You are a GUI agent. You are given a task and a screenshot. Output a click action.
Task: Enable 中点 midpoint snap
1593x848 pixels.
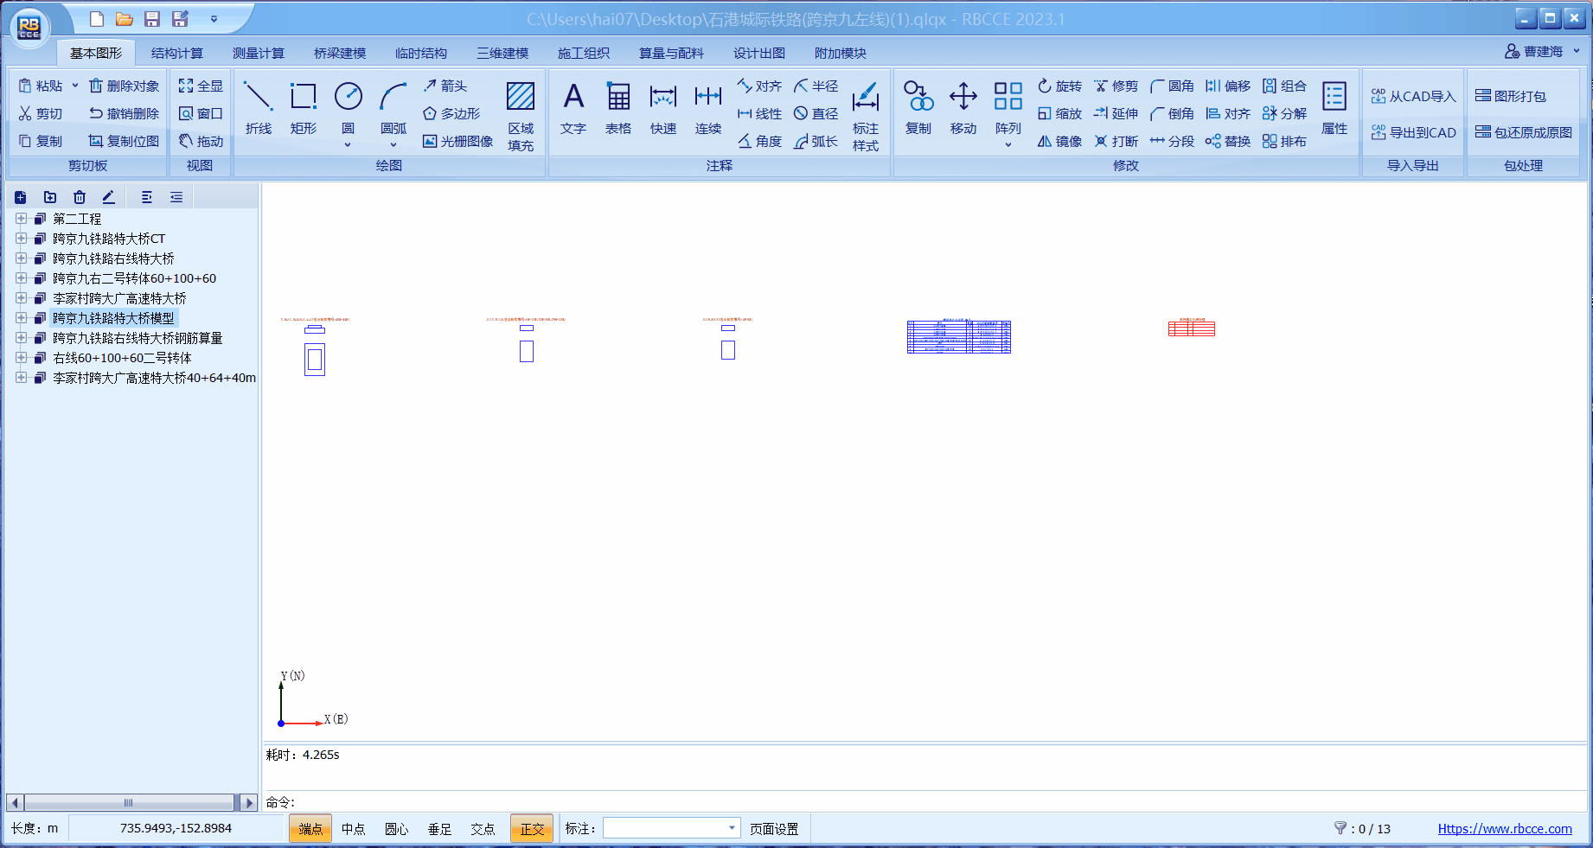point(353,829)
